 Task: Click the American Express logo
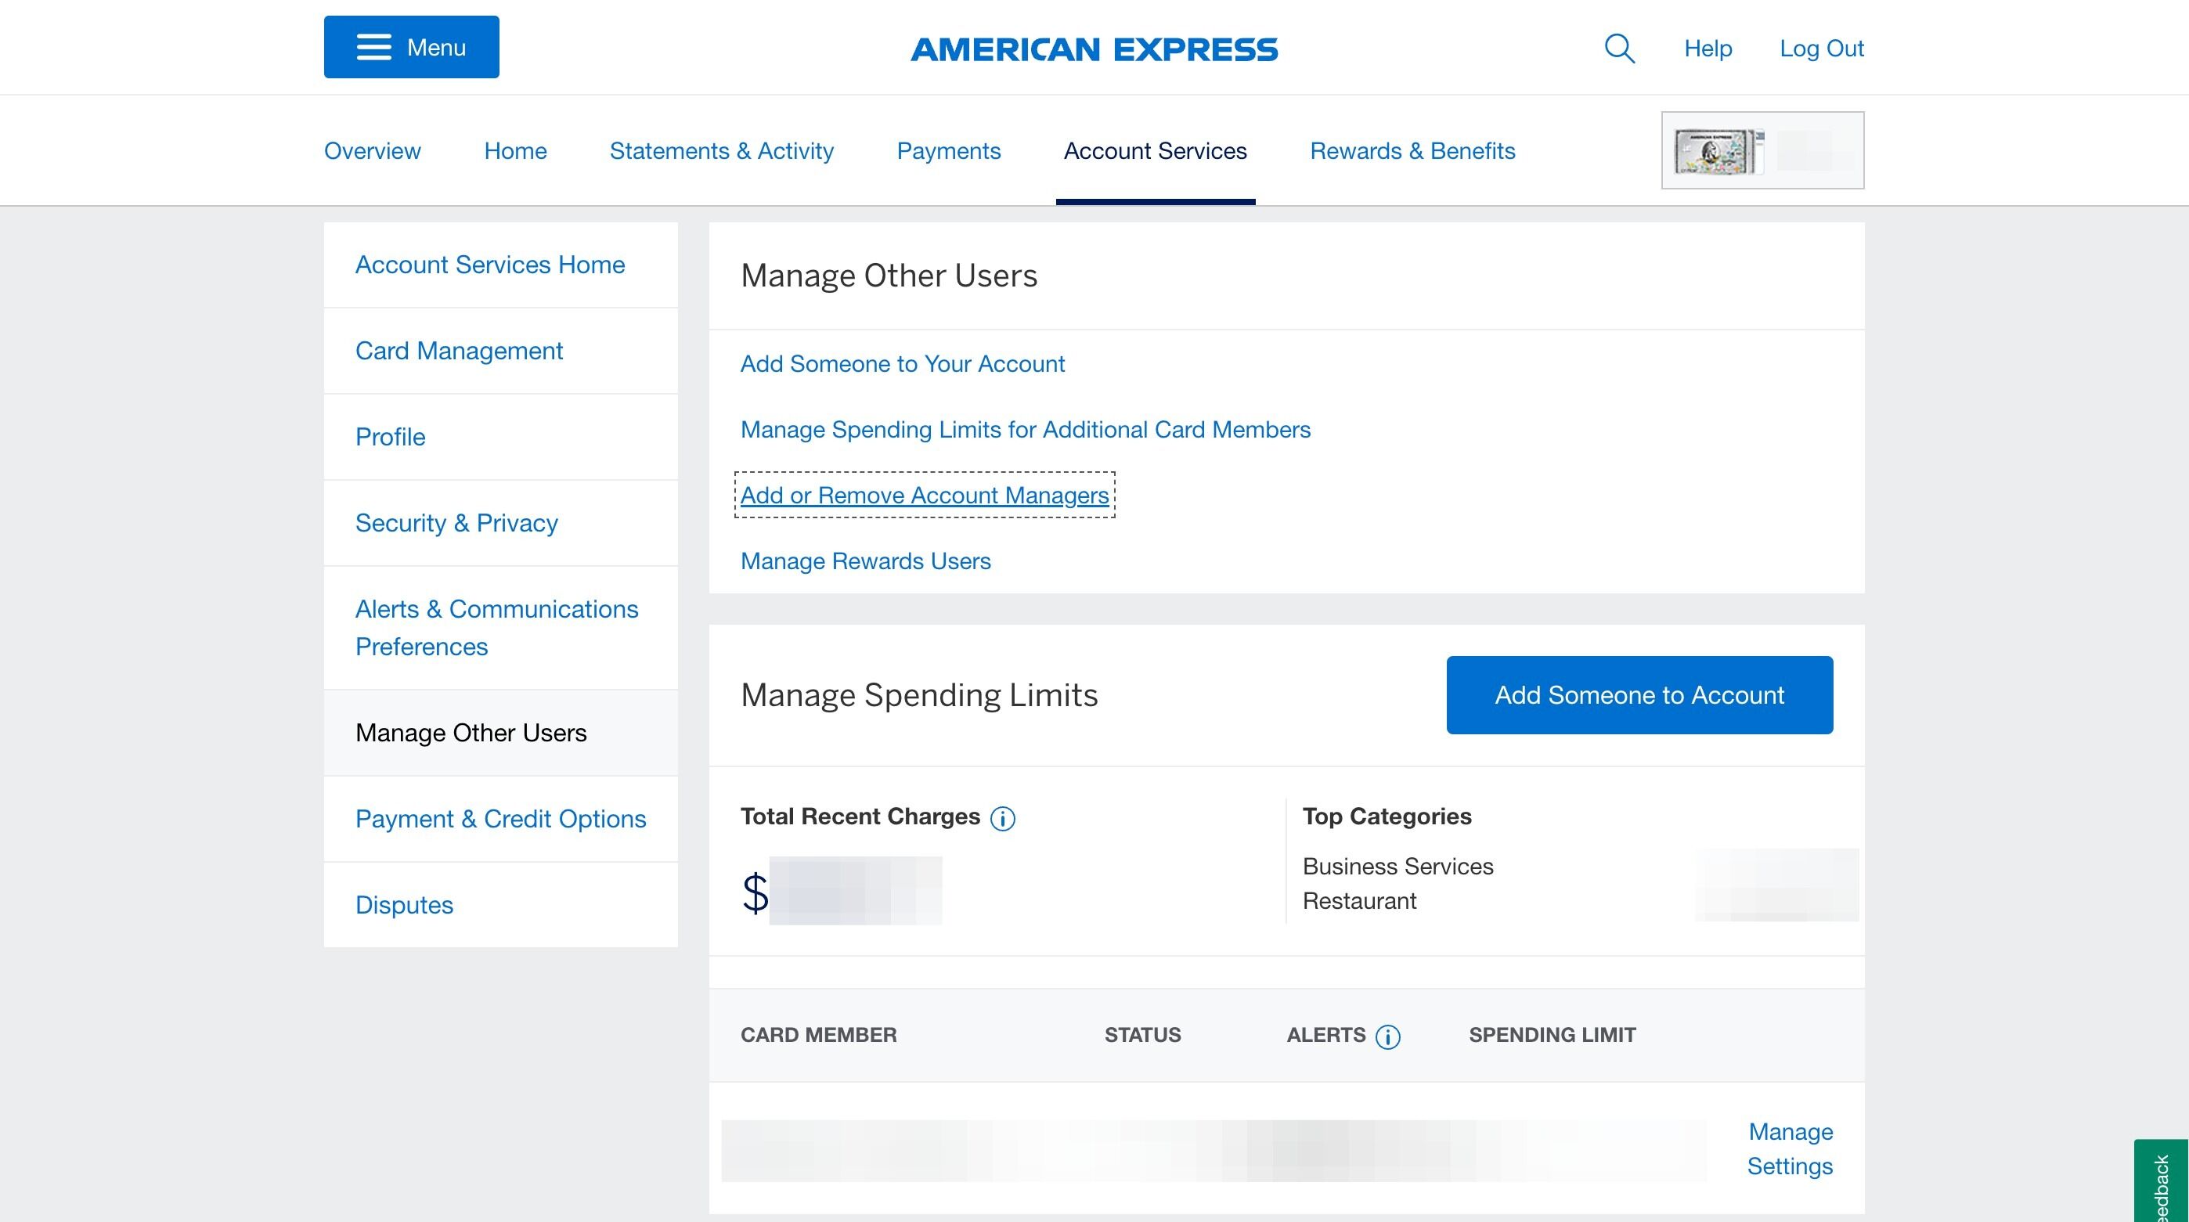coord(1094,49)
